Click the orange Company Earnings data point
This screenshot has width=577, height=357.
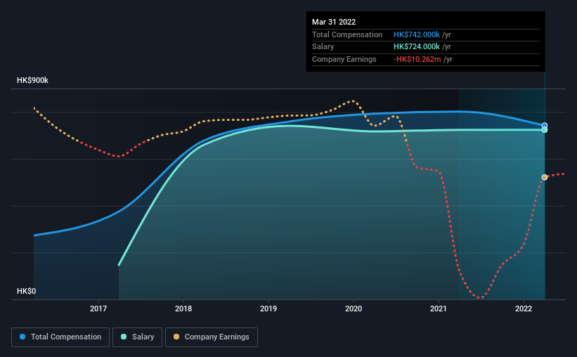[x=544, y=177]
